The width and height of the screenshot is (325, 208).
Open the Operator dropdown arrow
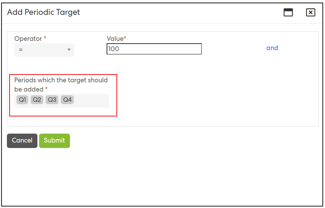point(69,50)
